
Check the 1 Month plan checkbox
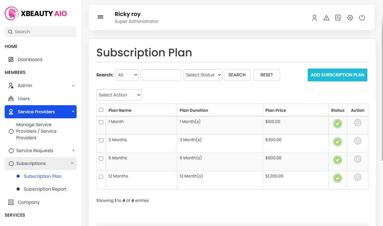pyautogui.click(x=101, y=122)
